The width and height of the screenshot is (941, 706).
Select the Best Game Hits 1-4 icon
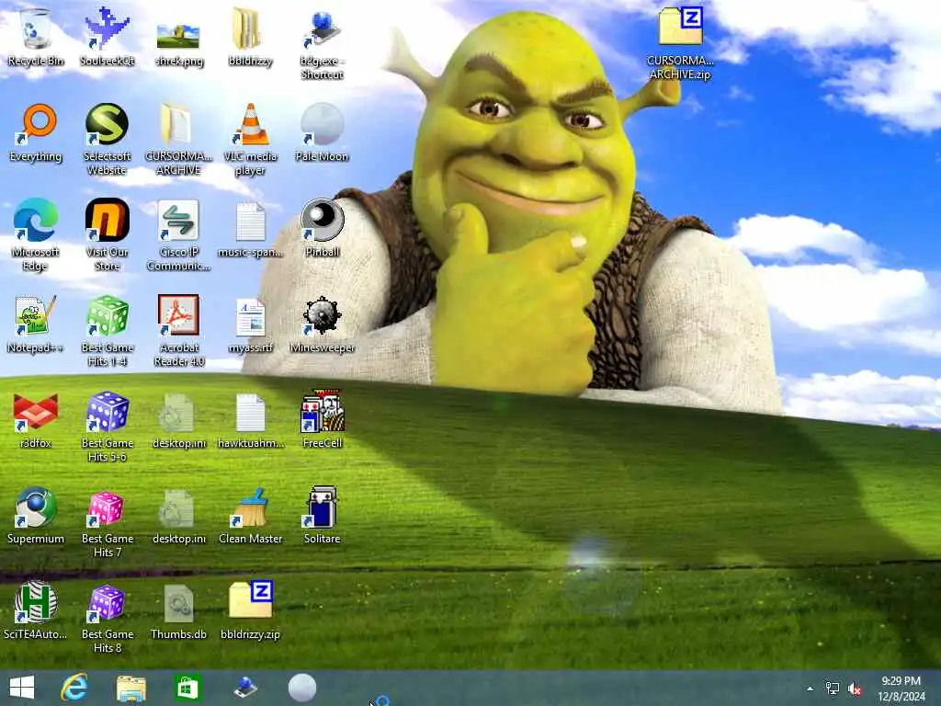click(107, 331)
